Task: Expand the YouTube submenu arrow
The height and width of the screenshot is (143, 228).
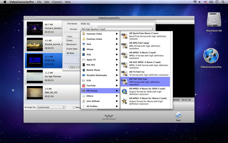Action: click(x=117, y=86)
